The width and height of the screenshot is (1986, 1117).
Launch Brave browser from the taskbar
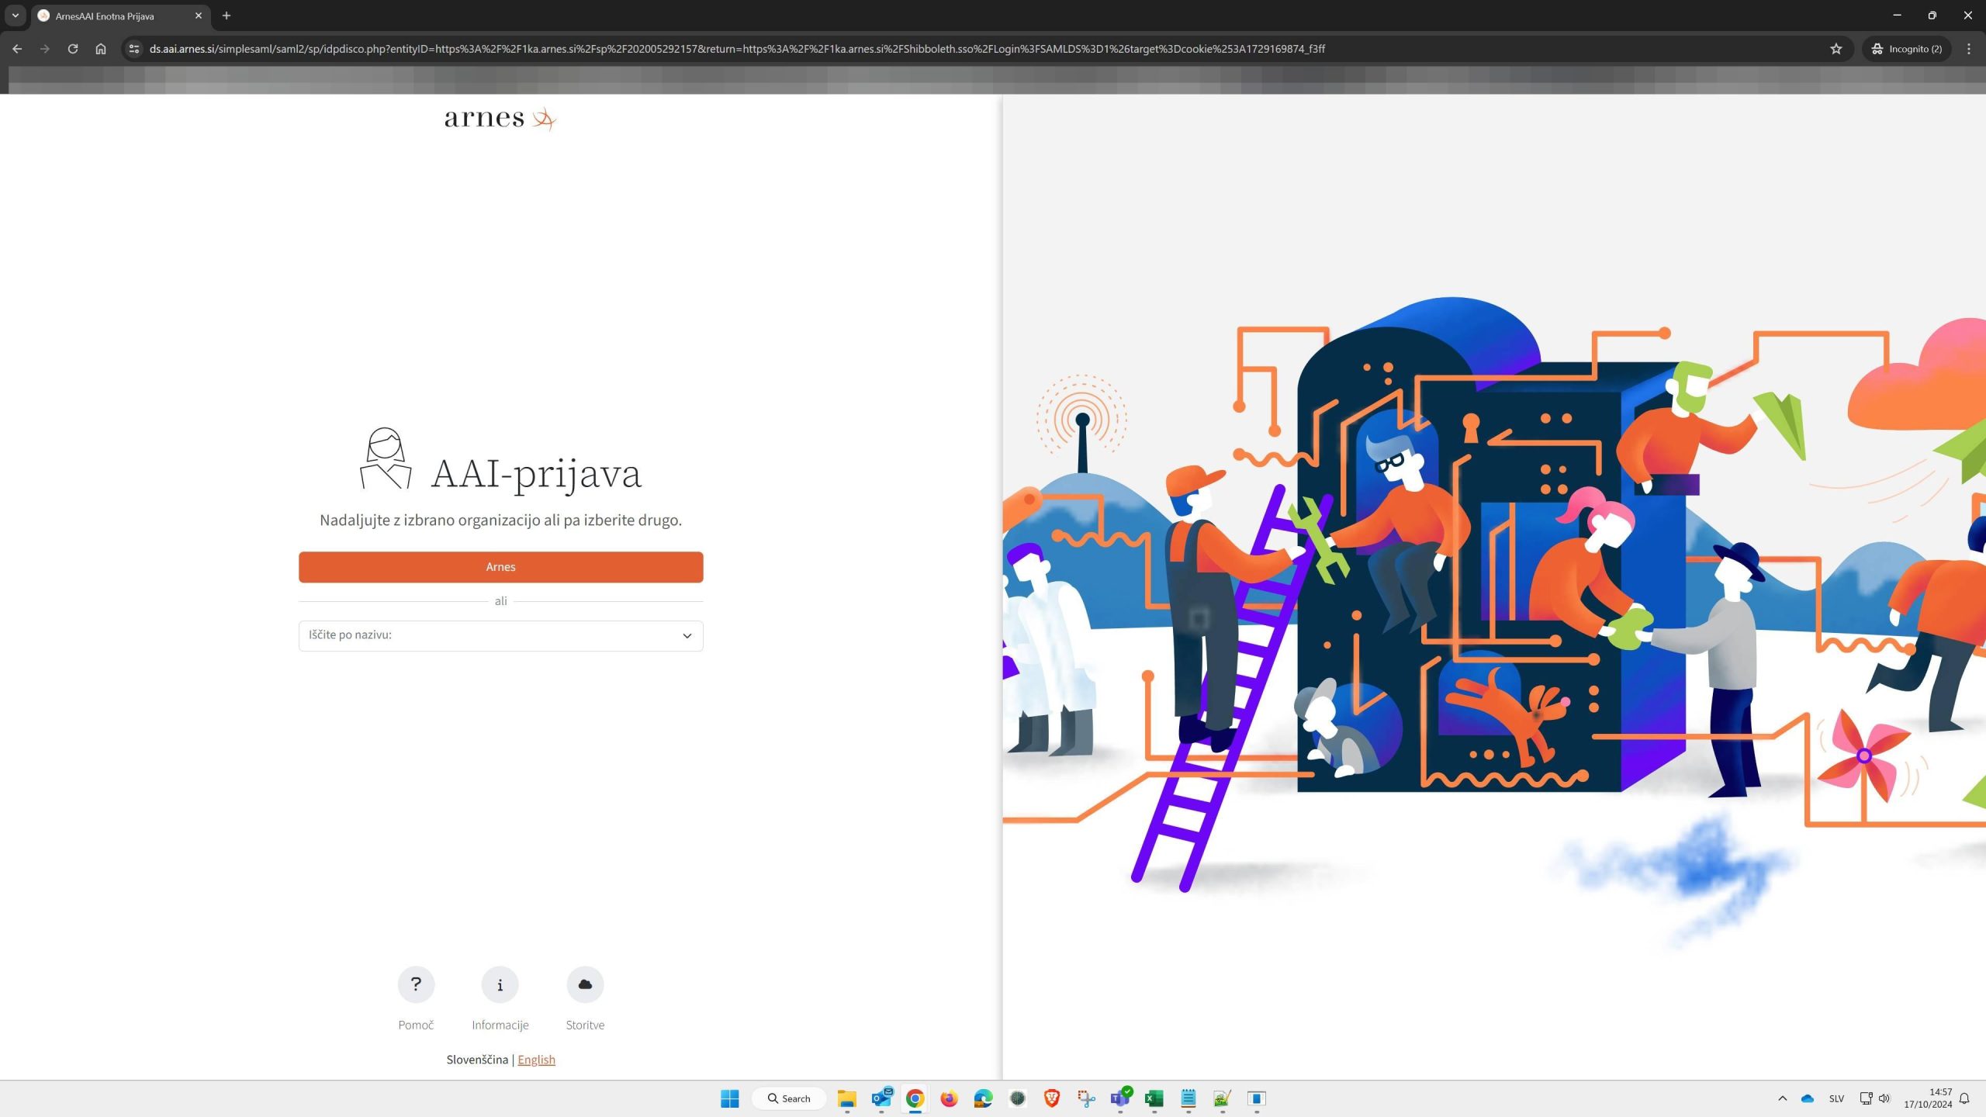(1052, 1098)
